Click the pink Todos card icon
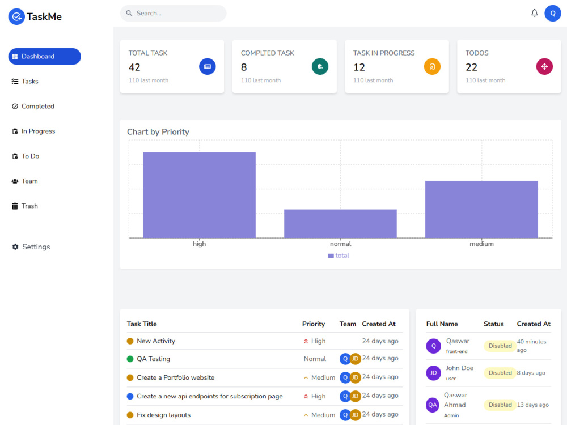Screen dimensions: 567x425 (544, 66)
